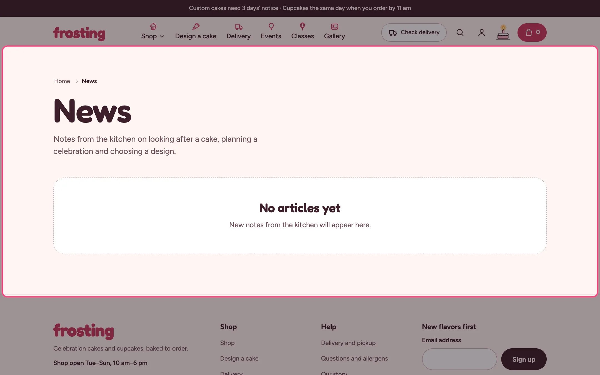Viewport: 600px width, 375px height.
Task: Click the birthday cake candle icon
Action: pos(503,32)
